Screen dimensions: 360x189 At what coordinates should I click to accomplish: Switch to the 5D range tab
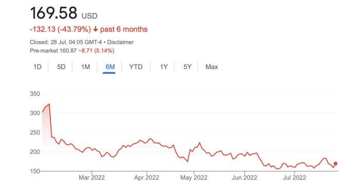61,67
